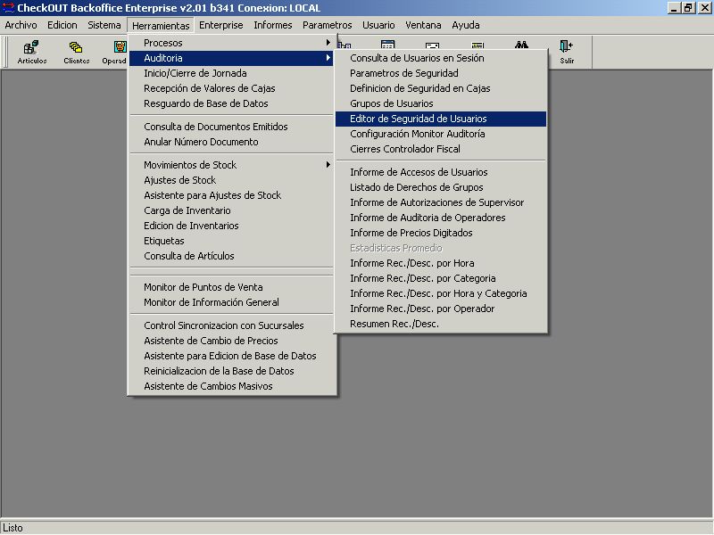714x535 pixels.
Task: Open the Sistema menu
Action: click(x=104, y=25)
